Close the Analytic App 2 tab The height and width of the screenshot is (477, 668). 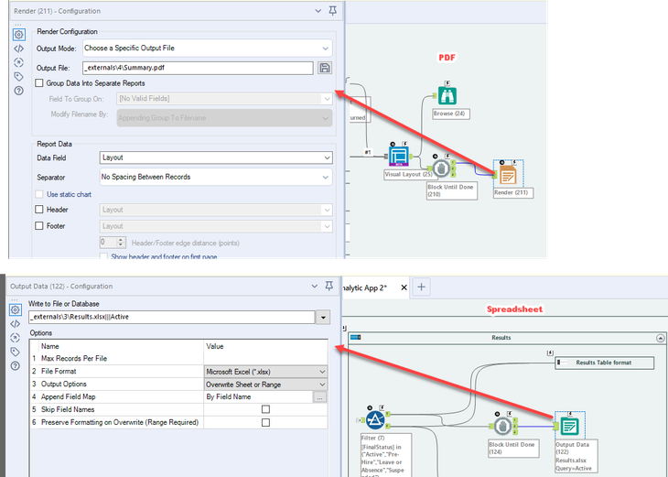(x=404, y=287)
